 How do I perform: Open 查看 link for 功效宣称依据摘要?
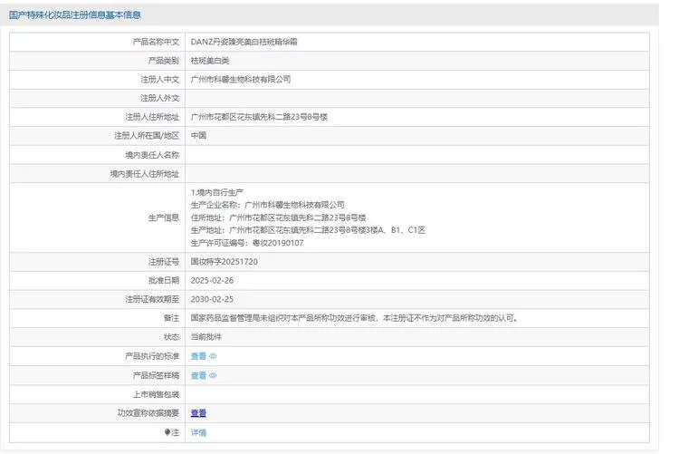tap(198, 413)
